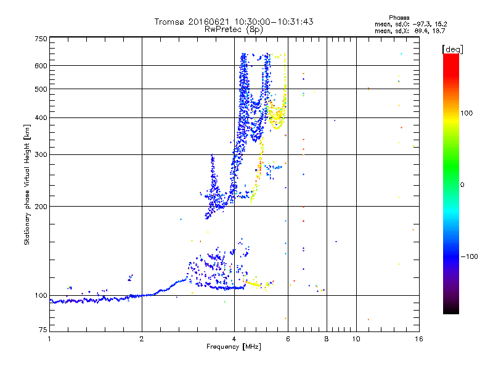Image resolution: width=493 pixels, height=369 pixels.
Task: Click the y-axis label '300'
Action: tap(41, 154)
